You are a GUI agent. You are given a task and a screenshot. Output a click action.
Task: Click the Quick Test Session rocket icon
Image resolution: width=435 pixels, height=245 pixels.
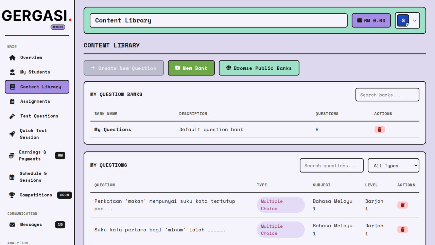click(x=12, y=134)
